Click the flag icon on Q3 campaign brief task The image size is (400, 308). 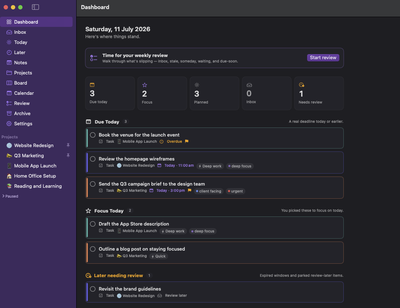(189, 190)
